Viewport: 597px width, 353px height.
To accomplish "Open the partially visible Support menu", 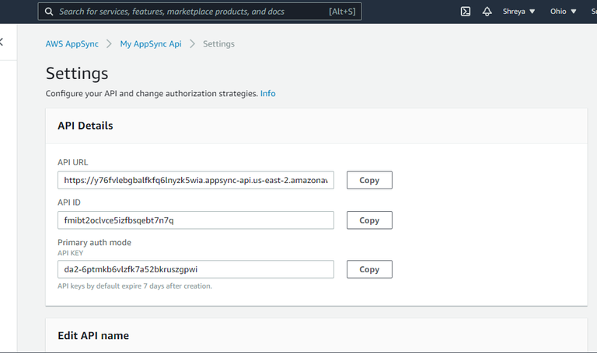I will coord(593,12).
